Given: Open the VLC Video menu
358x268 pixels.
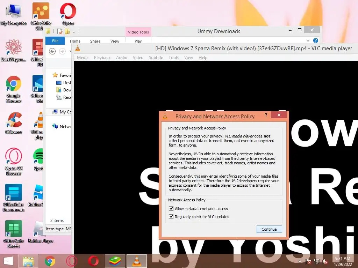Looking at the screenshot, I should pos(138,58).
